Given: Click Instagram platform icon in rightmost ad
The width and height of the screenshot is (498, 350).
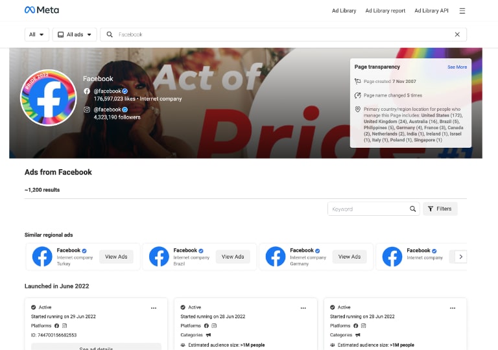Looking at the screenshot, I should [x=364, y=325].
